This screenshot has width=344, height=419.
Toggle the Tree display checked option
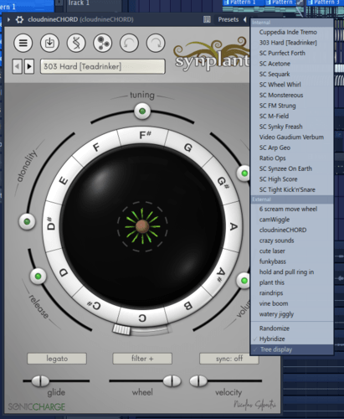(292, 349)
